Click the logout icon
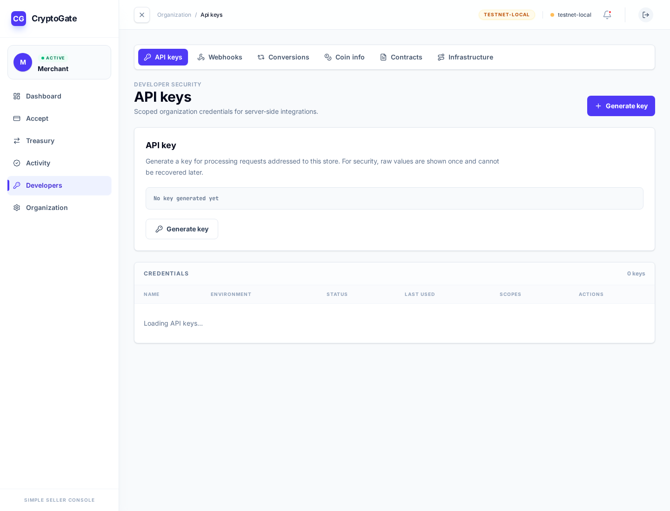670x511 pixels. pos(646,15)
